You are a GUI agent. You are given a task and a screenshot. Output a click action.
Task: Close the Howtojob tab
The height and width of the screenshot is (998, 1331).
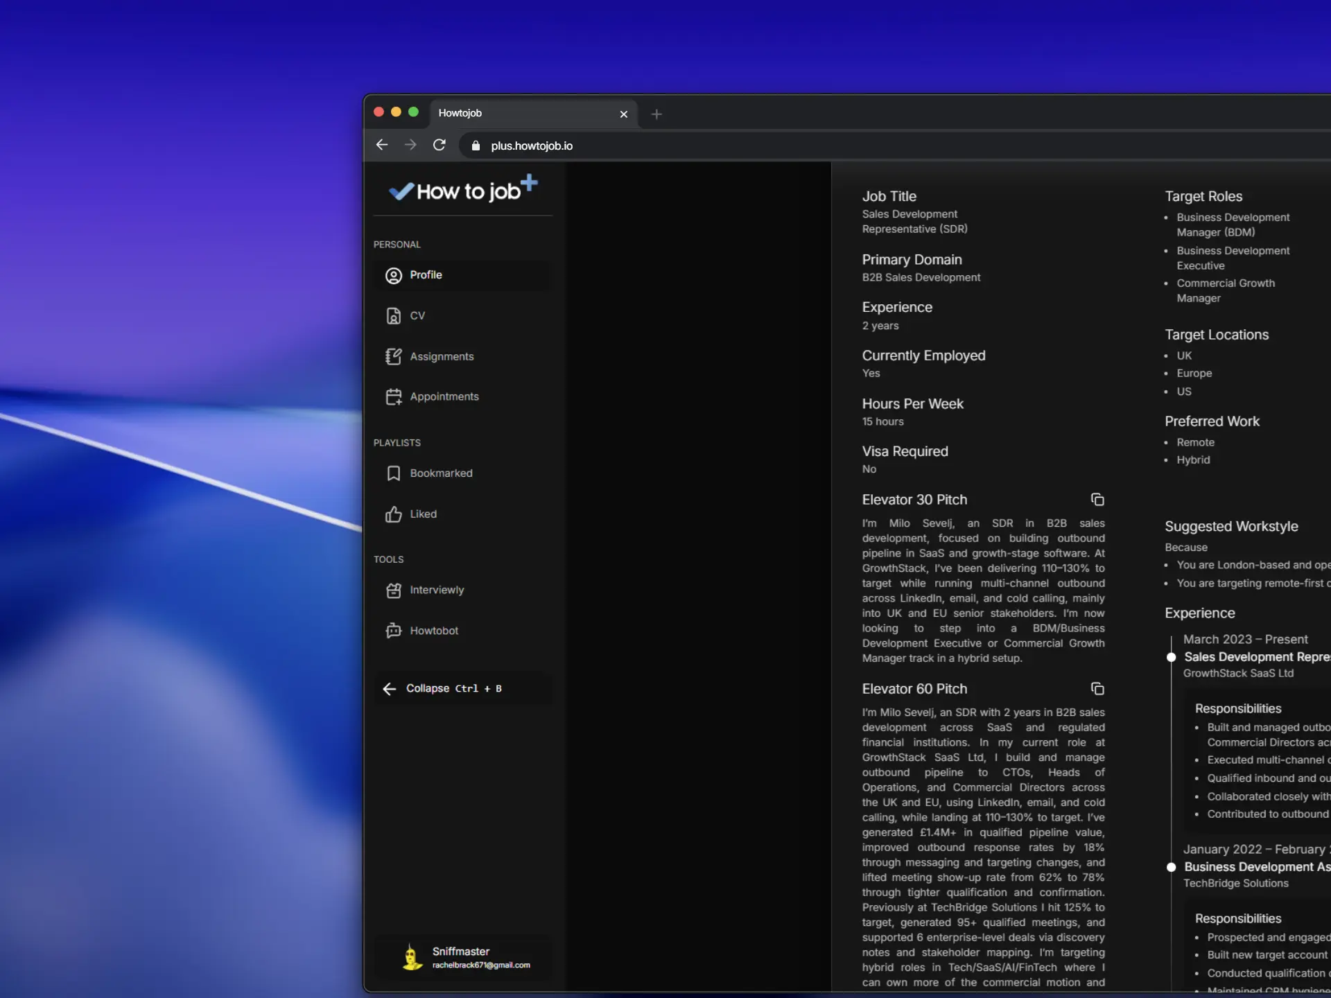(623, 114)
